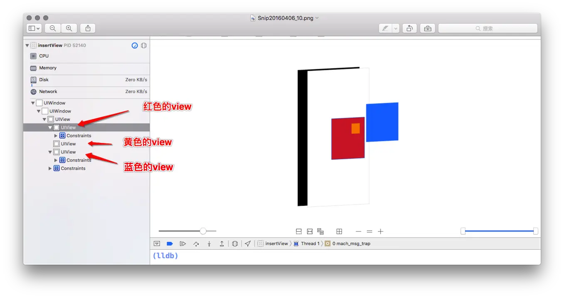The height and width of the screenshot is (298, 564).
Task: Select the Memory gauge row
Action: click(x=87, y=68)
